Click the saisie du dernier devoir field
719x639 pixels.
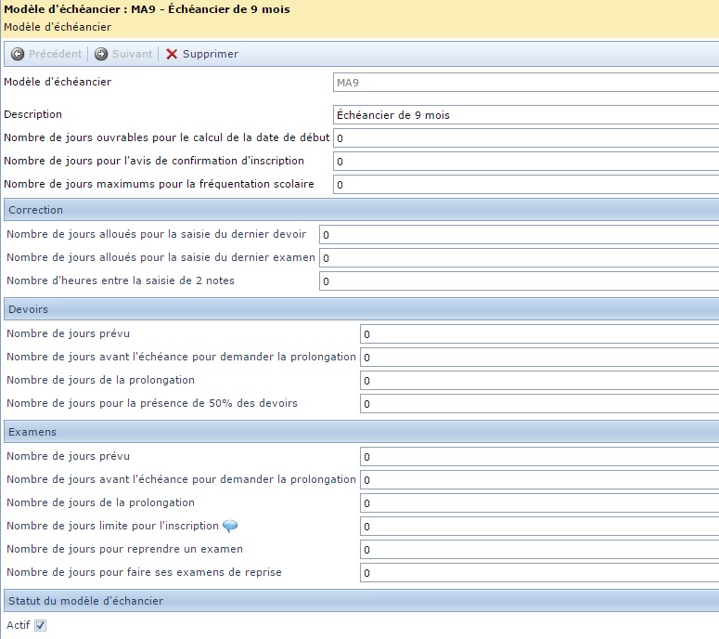pos(519,235)
